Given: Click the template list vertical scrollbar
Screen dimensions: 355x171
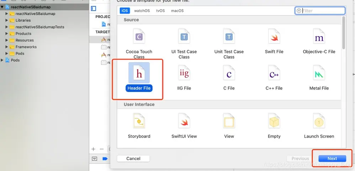Looking at the screenshot, I should pos(344,33).
